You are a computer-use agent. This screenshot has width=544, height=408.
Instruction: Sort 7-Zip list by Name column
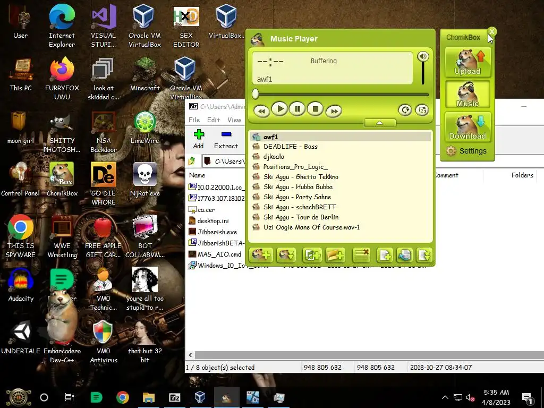click(197, 175)
